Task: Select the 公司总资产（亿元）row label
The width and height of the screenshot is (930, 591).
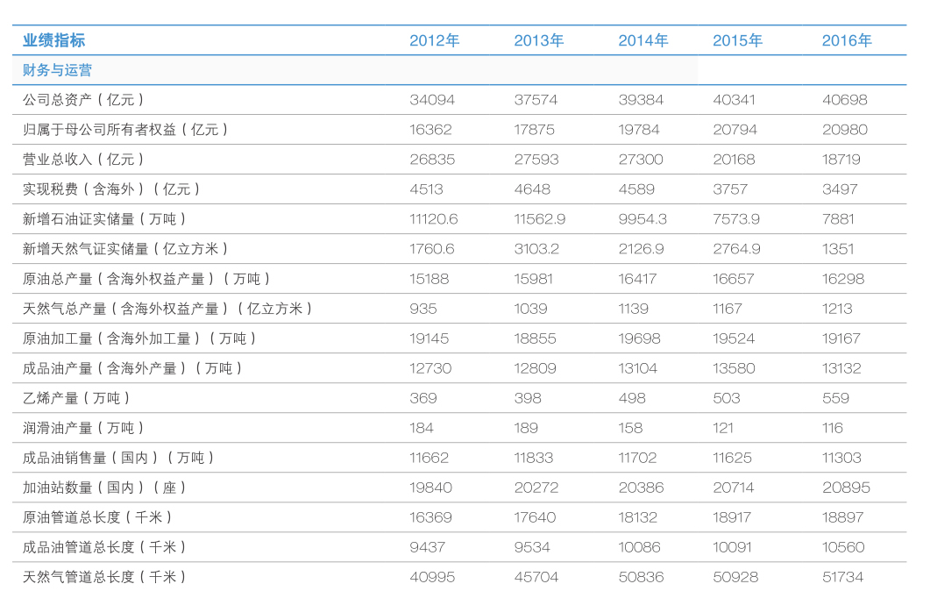Action: (83, 100)
